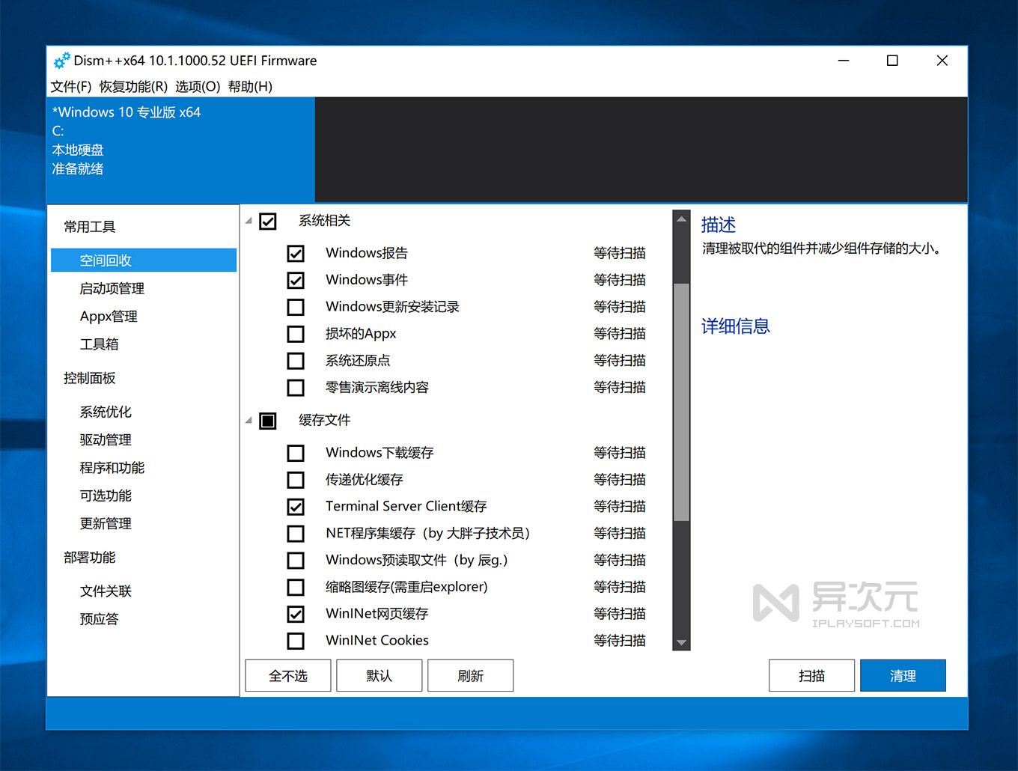Open the 帮助(H) menu
Screen dimensions: 1018x771
click(x=250, y=87)
